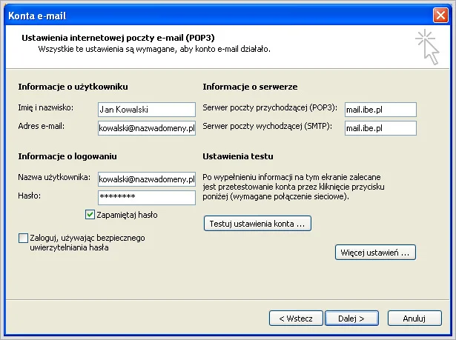Click the Informacje o serwerze heading
Image resolution: width=456 pixels, height=340 pixels.
(250, 87)
